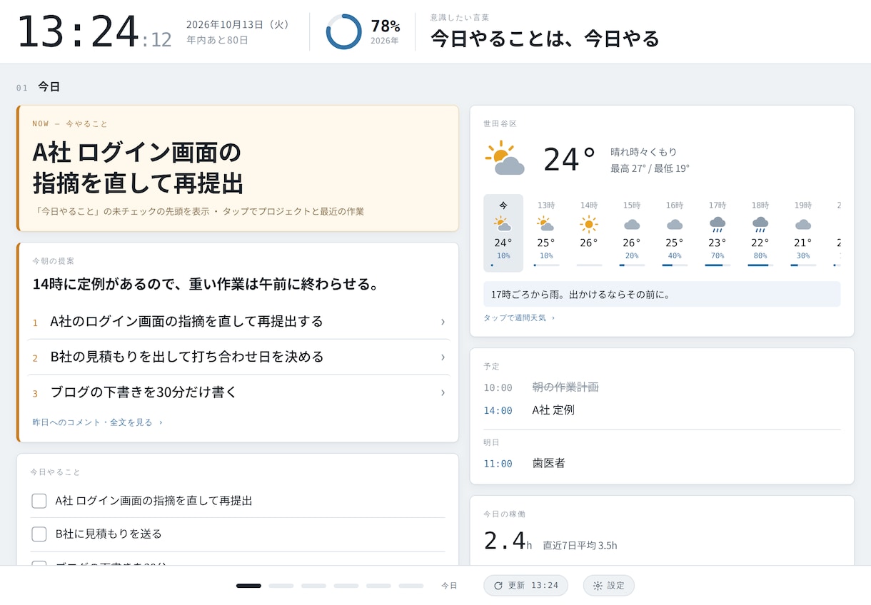Click the 今日やることは、今日やる motto

click(x=545, y=39)
